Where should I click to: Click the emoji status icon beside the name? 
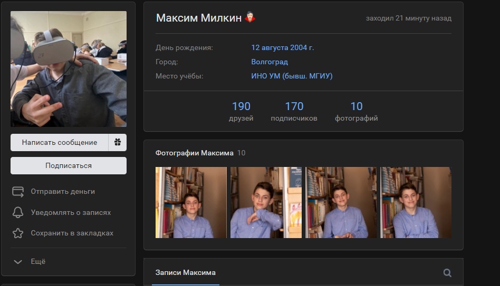pos(249,18)
